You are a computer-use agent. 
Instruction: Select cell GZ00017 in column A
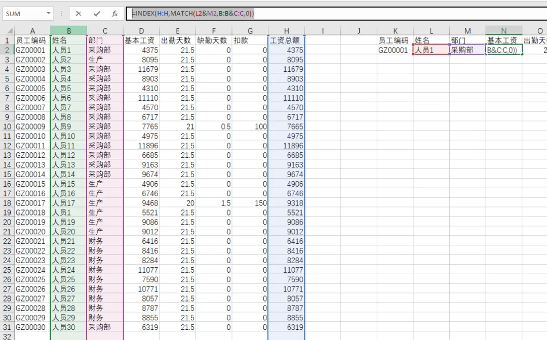(x=32, y=203)
